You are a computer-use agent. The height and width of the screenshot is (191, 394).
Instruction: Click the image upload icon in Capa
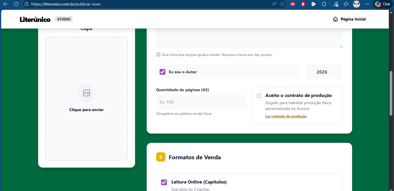pos(87,93)
